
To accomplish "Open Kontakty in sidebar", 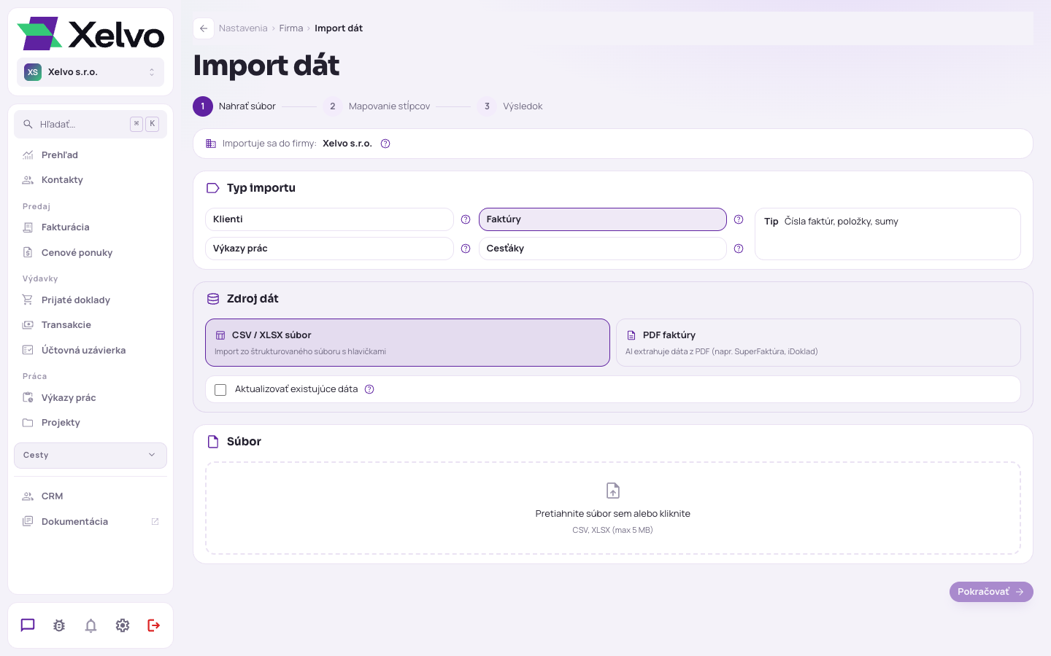I will 91,180.
